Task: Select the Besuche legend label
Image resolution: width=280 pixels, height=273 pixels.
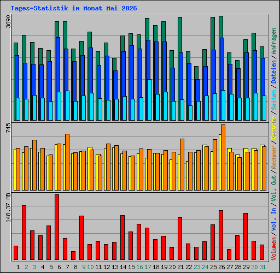Action: point(274,128)
